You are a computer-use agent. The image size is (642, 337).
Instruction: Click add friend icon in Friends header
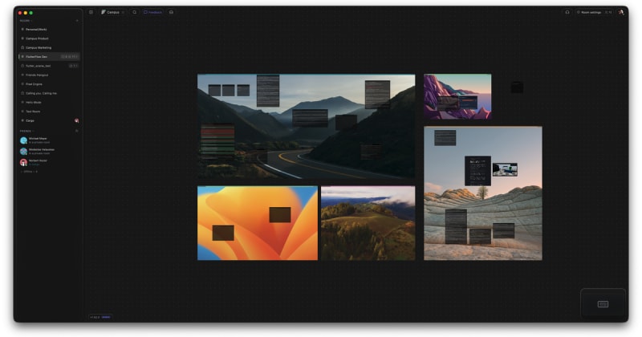[76, 131]
